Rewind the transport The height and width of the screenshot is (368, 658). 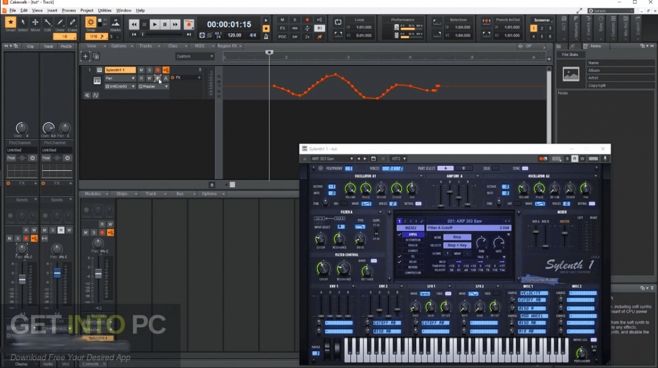[x=134, y=24]
